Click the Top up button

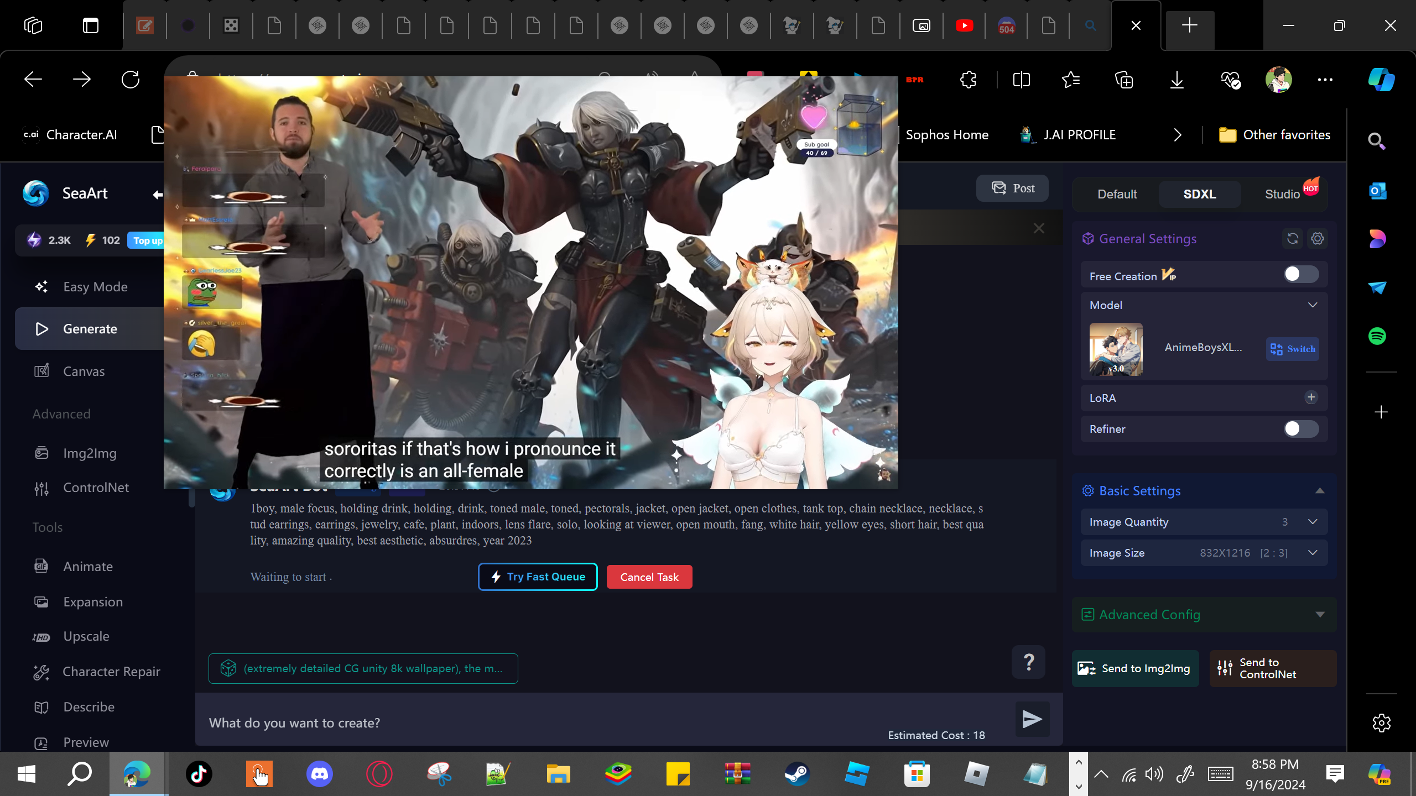pyautogui.click(x=147, y=240)
